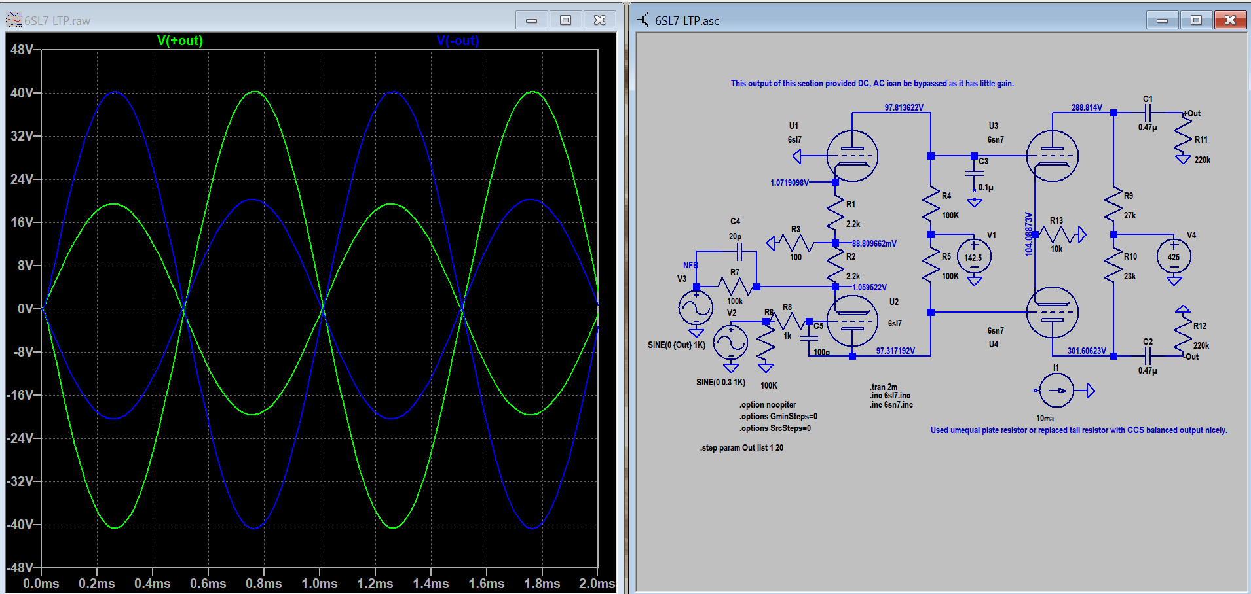
Task: Click capacitor C5 100p symbol
Action: [810, 338]
